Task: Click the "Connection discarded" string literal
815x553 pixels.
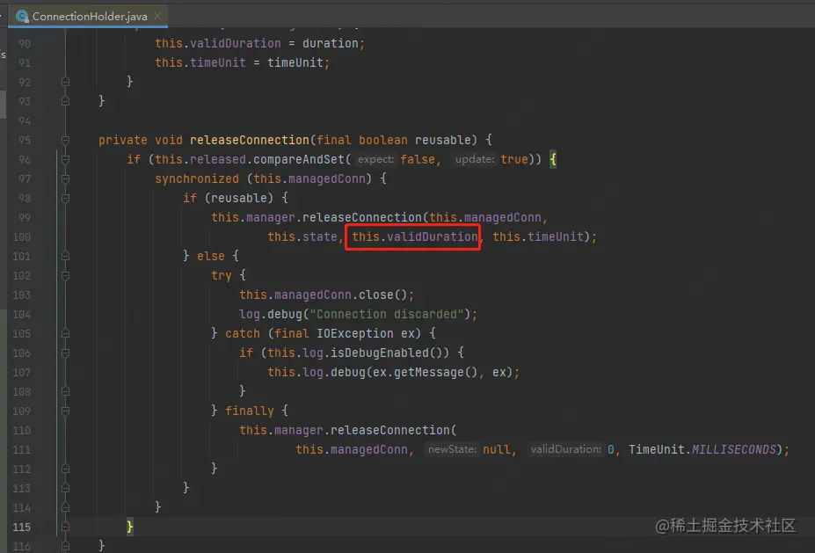Action: click(x=387, y=314)
